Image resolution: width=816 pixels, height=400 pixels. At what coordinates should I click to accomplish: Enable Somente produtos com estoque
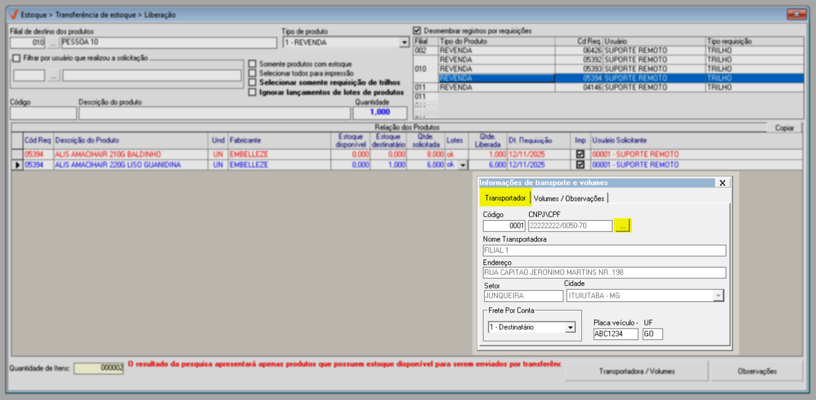253,64
